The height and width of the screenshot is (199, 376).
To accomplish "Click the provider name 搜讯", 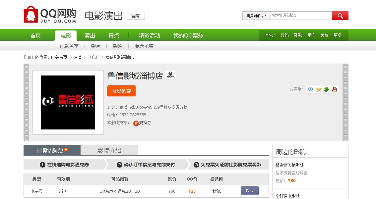I will pyautogui.click(x=217, y=191).
